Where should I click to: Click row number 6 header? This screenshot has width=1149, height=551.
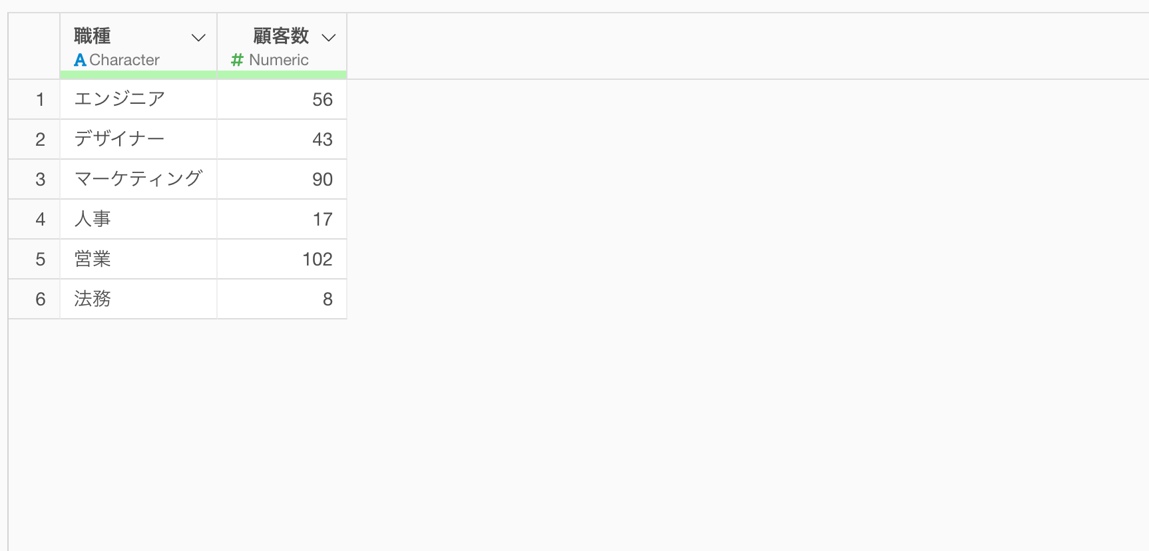click(34, 299)
